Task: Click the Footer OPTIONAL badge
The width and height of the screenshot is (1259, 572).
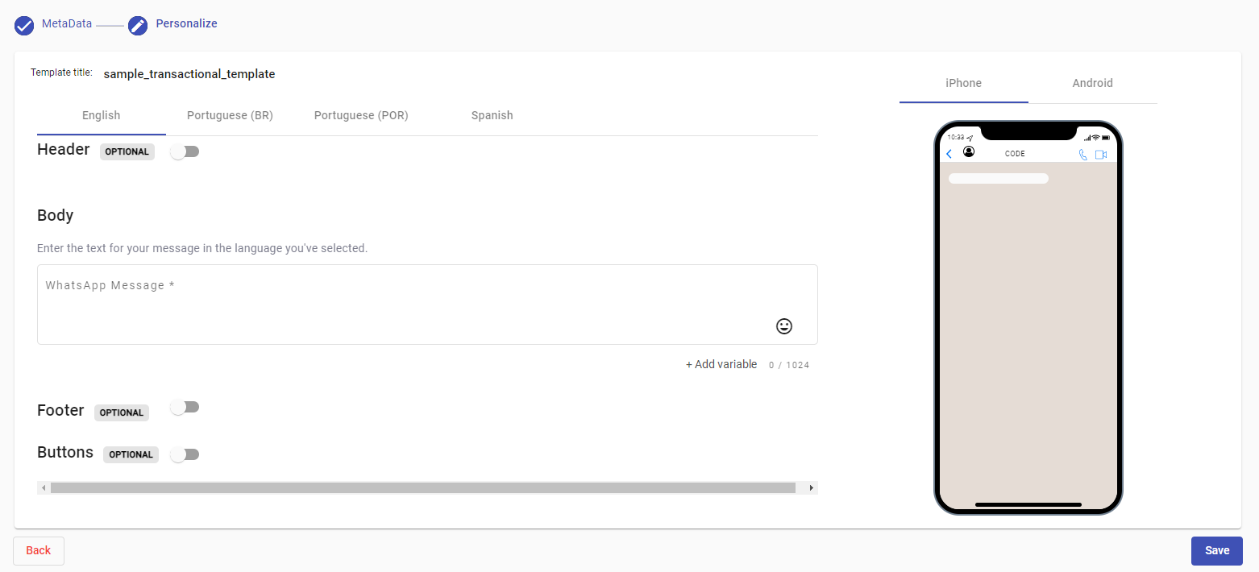Action: pyautogui.click(x=122, y=412)
